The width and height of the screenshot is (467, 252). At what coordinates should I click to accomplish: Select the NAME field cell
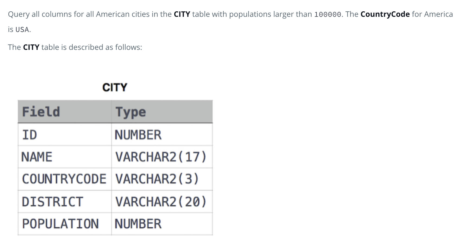pos(37,157)
